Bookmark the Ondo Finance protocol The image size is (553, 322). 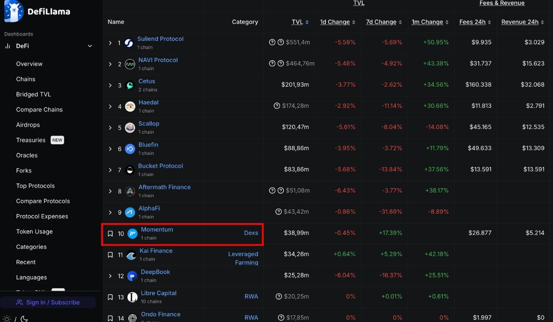pos(110,318)
